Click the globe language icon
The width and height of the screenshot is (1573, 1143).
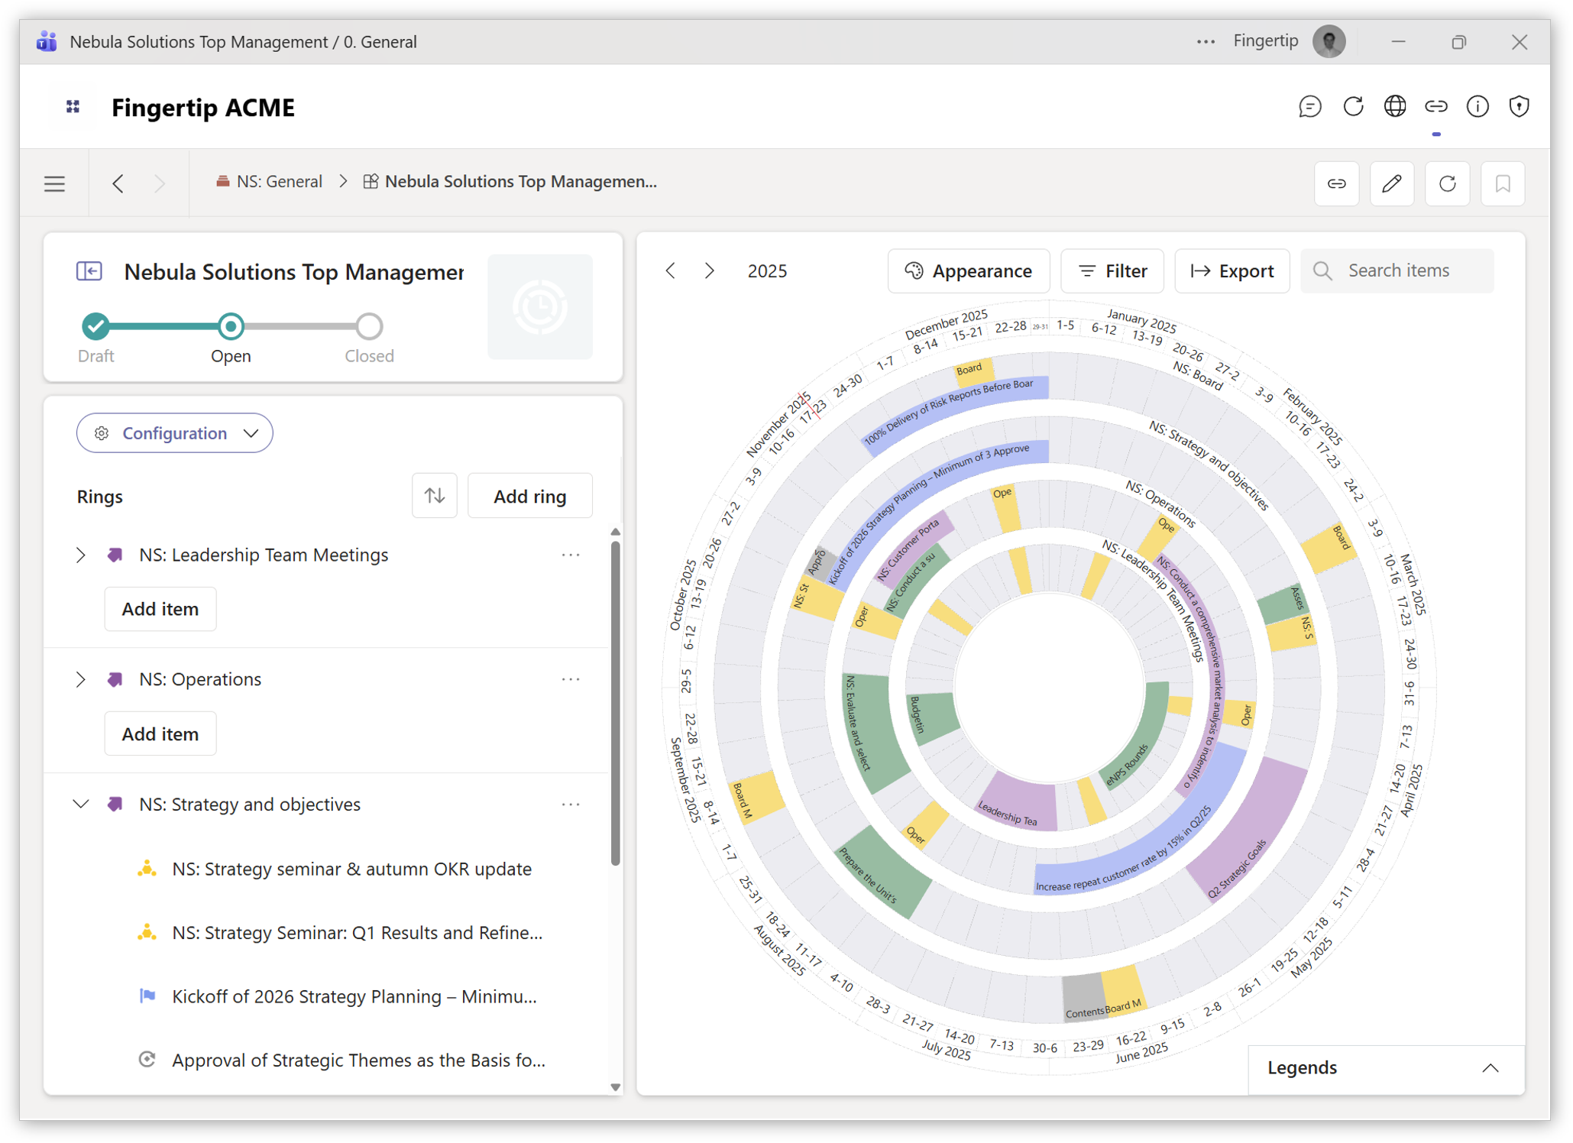(1394, 106)
